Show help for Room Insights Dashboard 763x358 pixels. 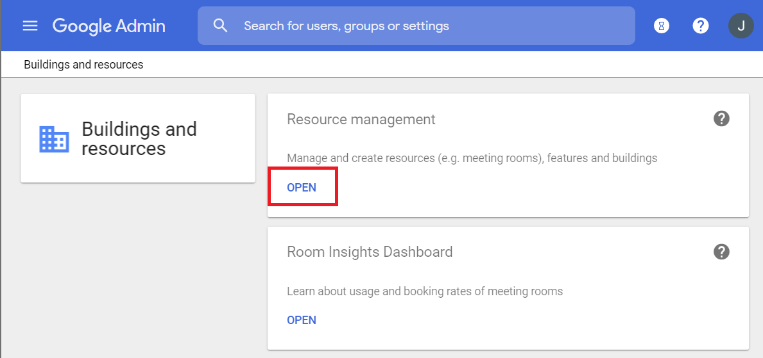[722, 252]
